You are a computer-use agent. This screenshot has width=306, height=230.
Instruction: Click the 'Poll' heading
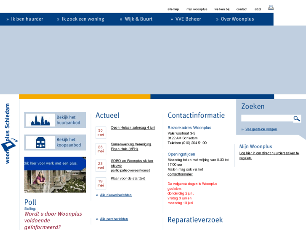[30, 202]
